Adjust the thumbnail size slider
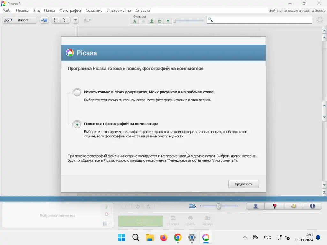 pyautogui.click(x=218, y=206)
